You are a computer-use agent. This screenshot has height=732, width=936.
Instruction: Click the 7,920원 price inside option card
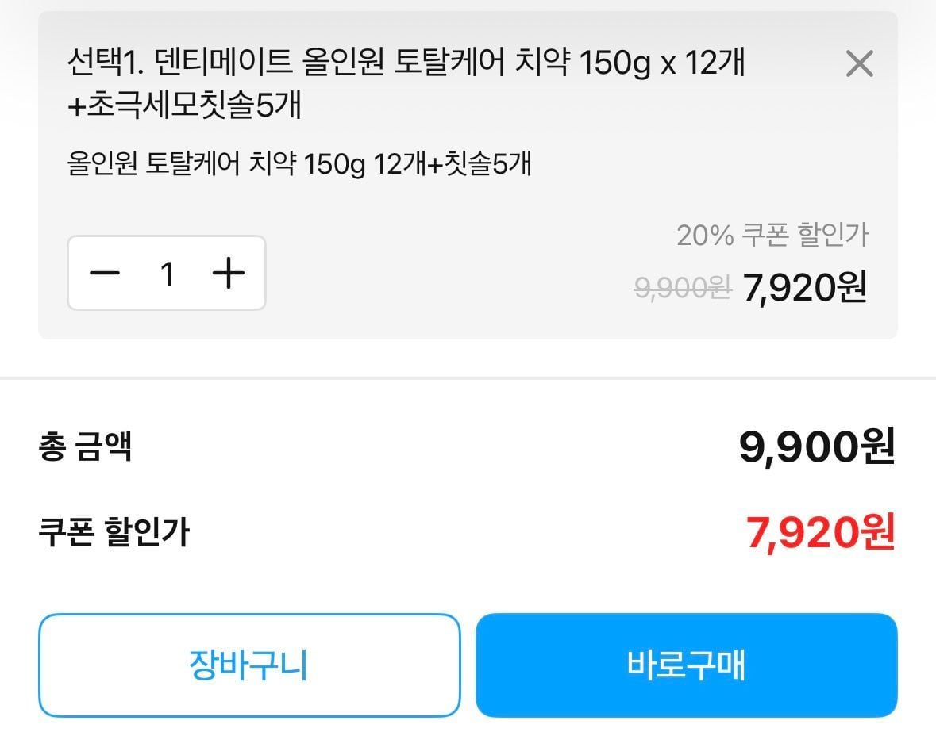(804, 288)
